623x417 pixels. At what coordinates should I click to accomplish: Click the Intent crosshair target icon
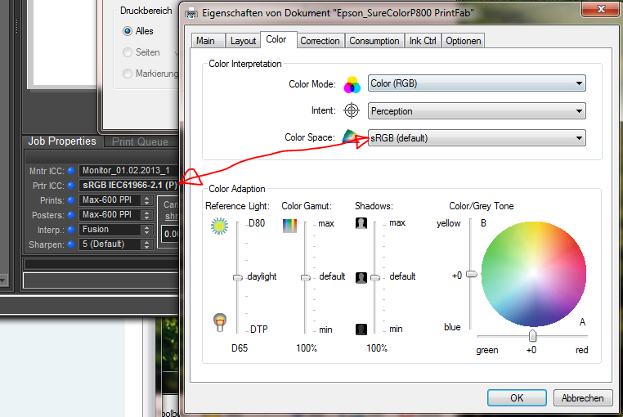(x=352, y=110)
